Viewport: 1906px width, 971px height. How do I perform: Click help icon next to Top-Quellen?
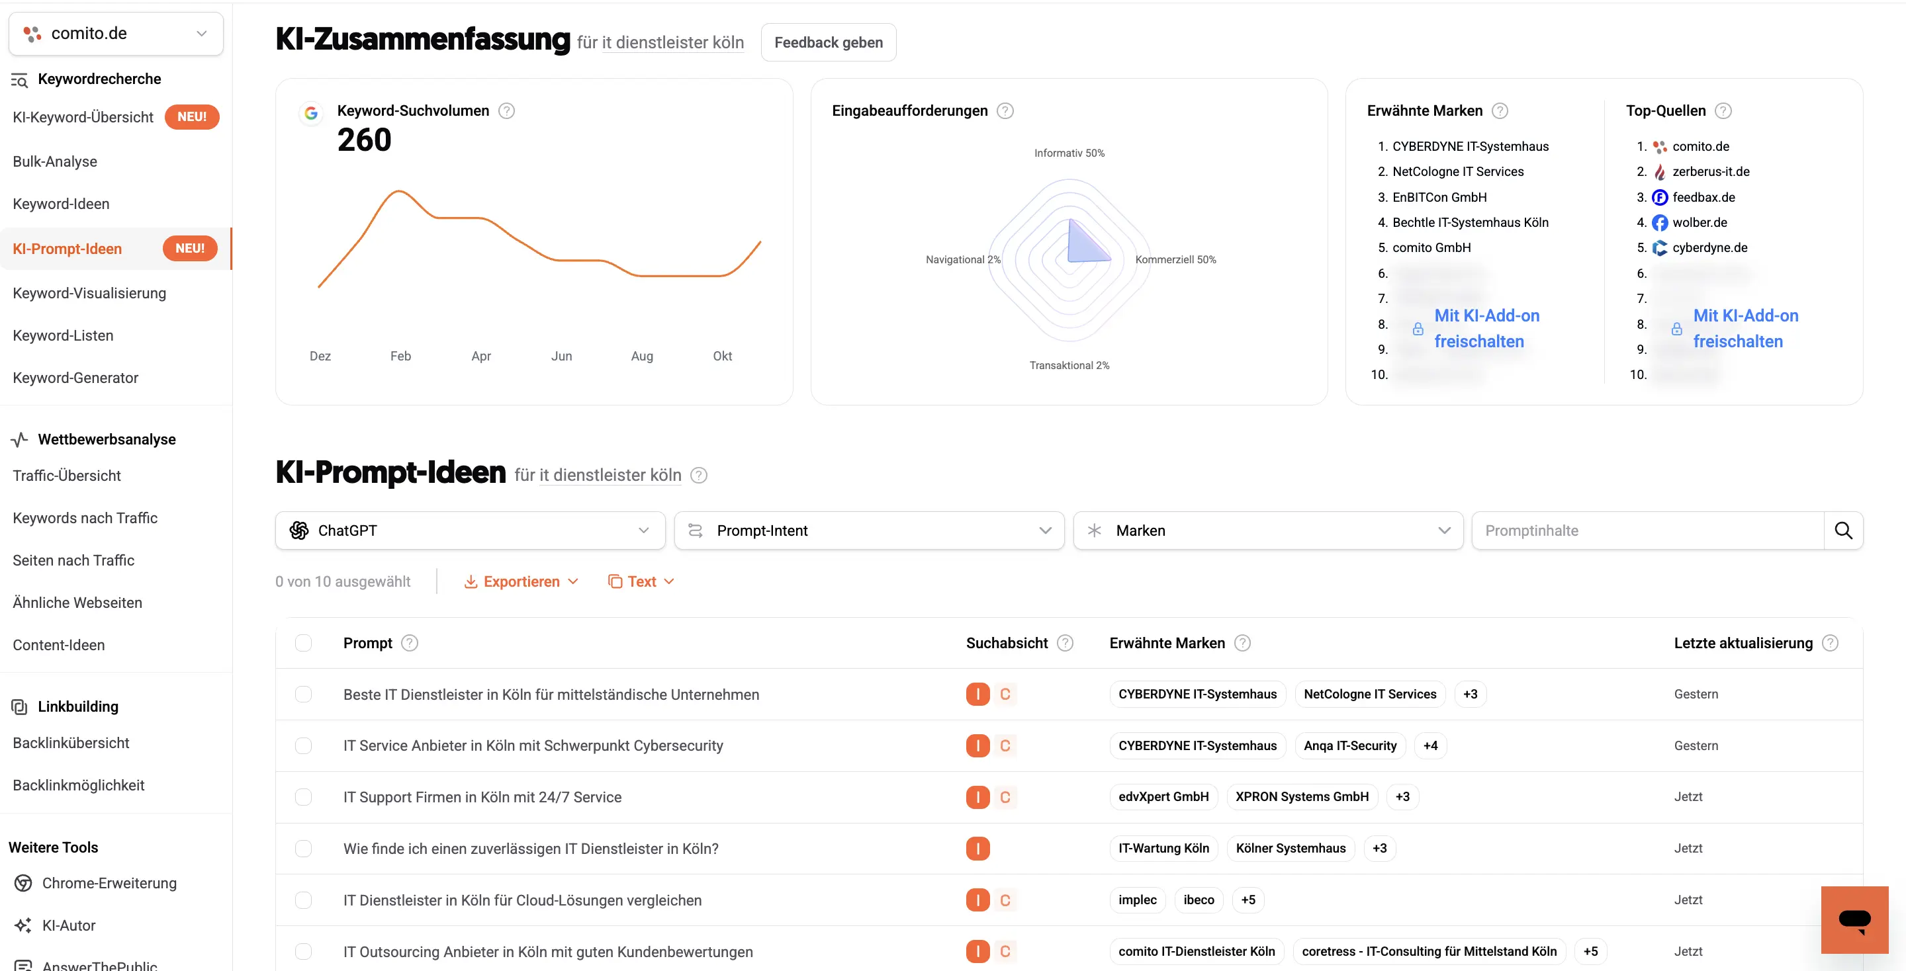point(1723,111)
